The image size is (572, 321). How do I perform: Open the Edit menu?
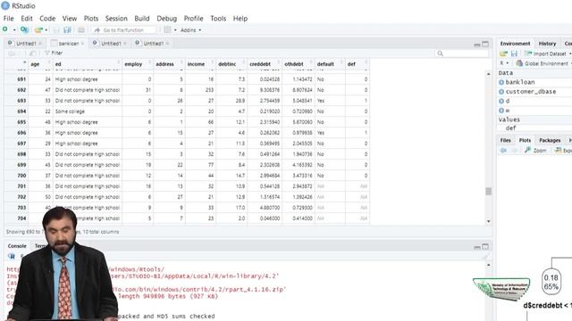click(x=27, y=18)
